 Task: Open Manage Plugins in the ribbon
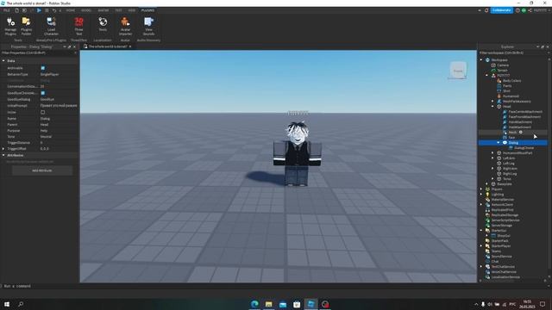click(10, 27)
